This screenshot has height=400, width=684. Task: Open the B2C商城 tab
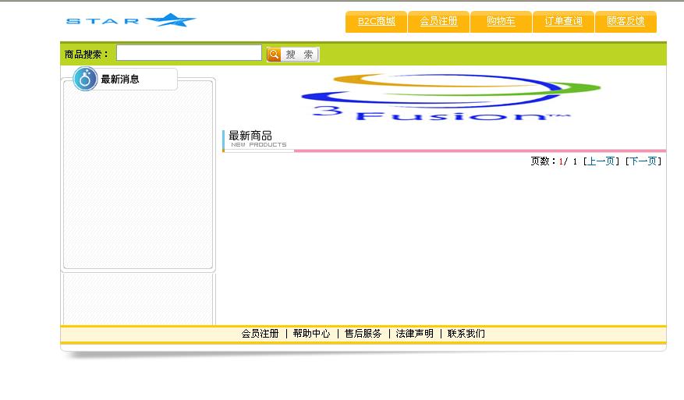coord(376,21)
